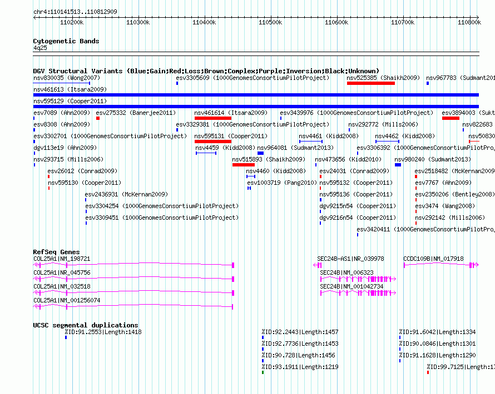Select the nsv461613 (Itsara2009) blue gain bar
Image resolution: width=495 pixels, height=394 pixels.
click(x=256, y=95)
